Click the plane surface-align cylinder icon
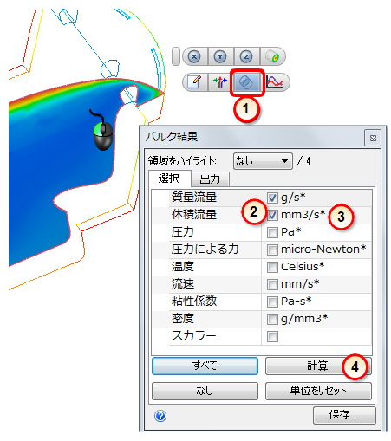Screen dimensions: 391x441 (272, 56)
